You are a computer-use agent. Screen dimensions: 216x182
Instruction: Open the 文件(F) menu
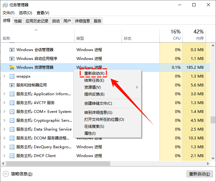click(9, 13)
